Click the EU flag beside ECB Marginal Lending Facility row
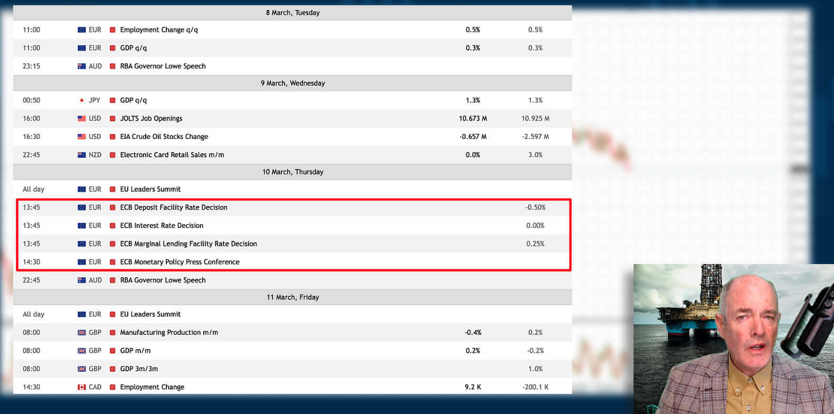This screenshot has width=834, height=414. (82, 244)
